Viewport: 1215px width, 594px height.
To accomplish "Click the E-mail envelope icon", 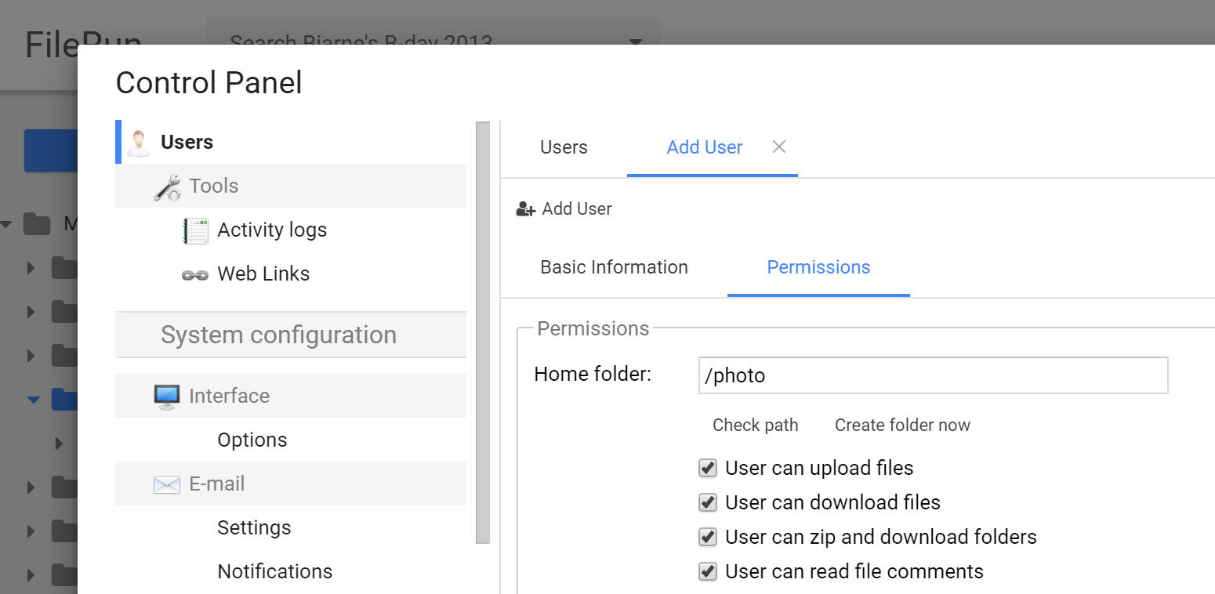I will tap(166, 484).
